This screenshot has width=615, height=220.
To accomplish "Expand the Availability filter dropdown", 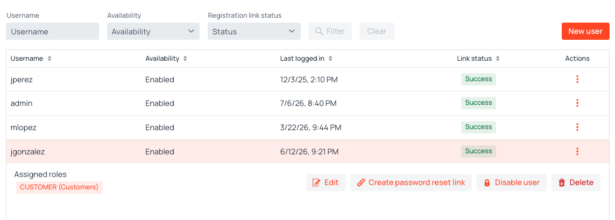I will [153, 31].
